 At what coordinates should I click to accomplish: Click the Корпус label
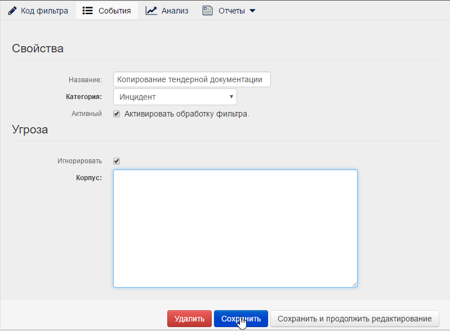(x=89, y=178)
